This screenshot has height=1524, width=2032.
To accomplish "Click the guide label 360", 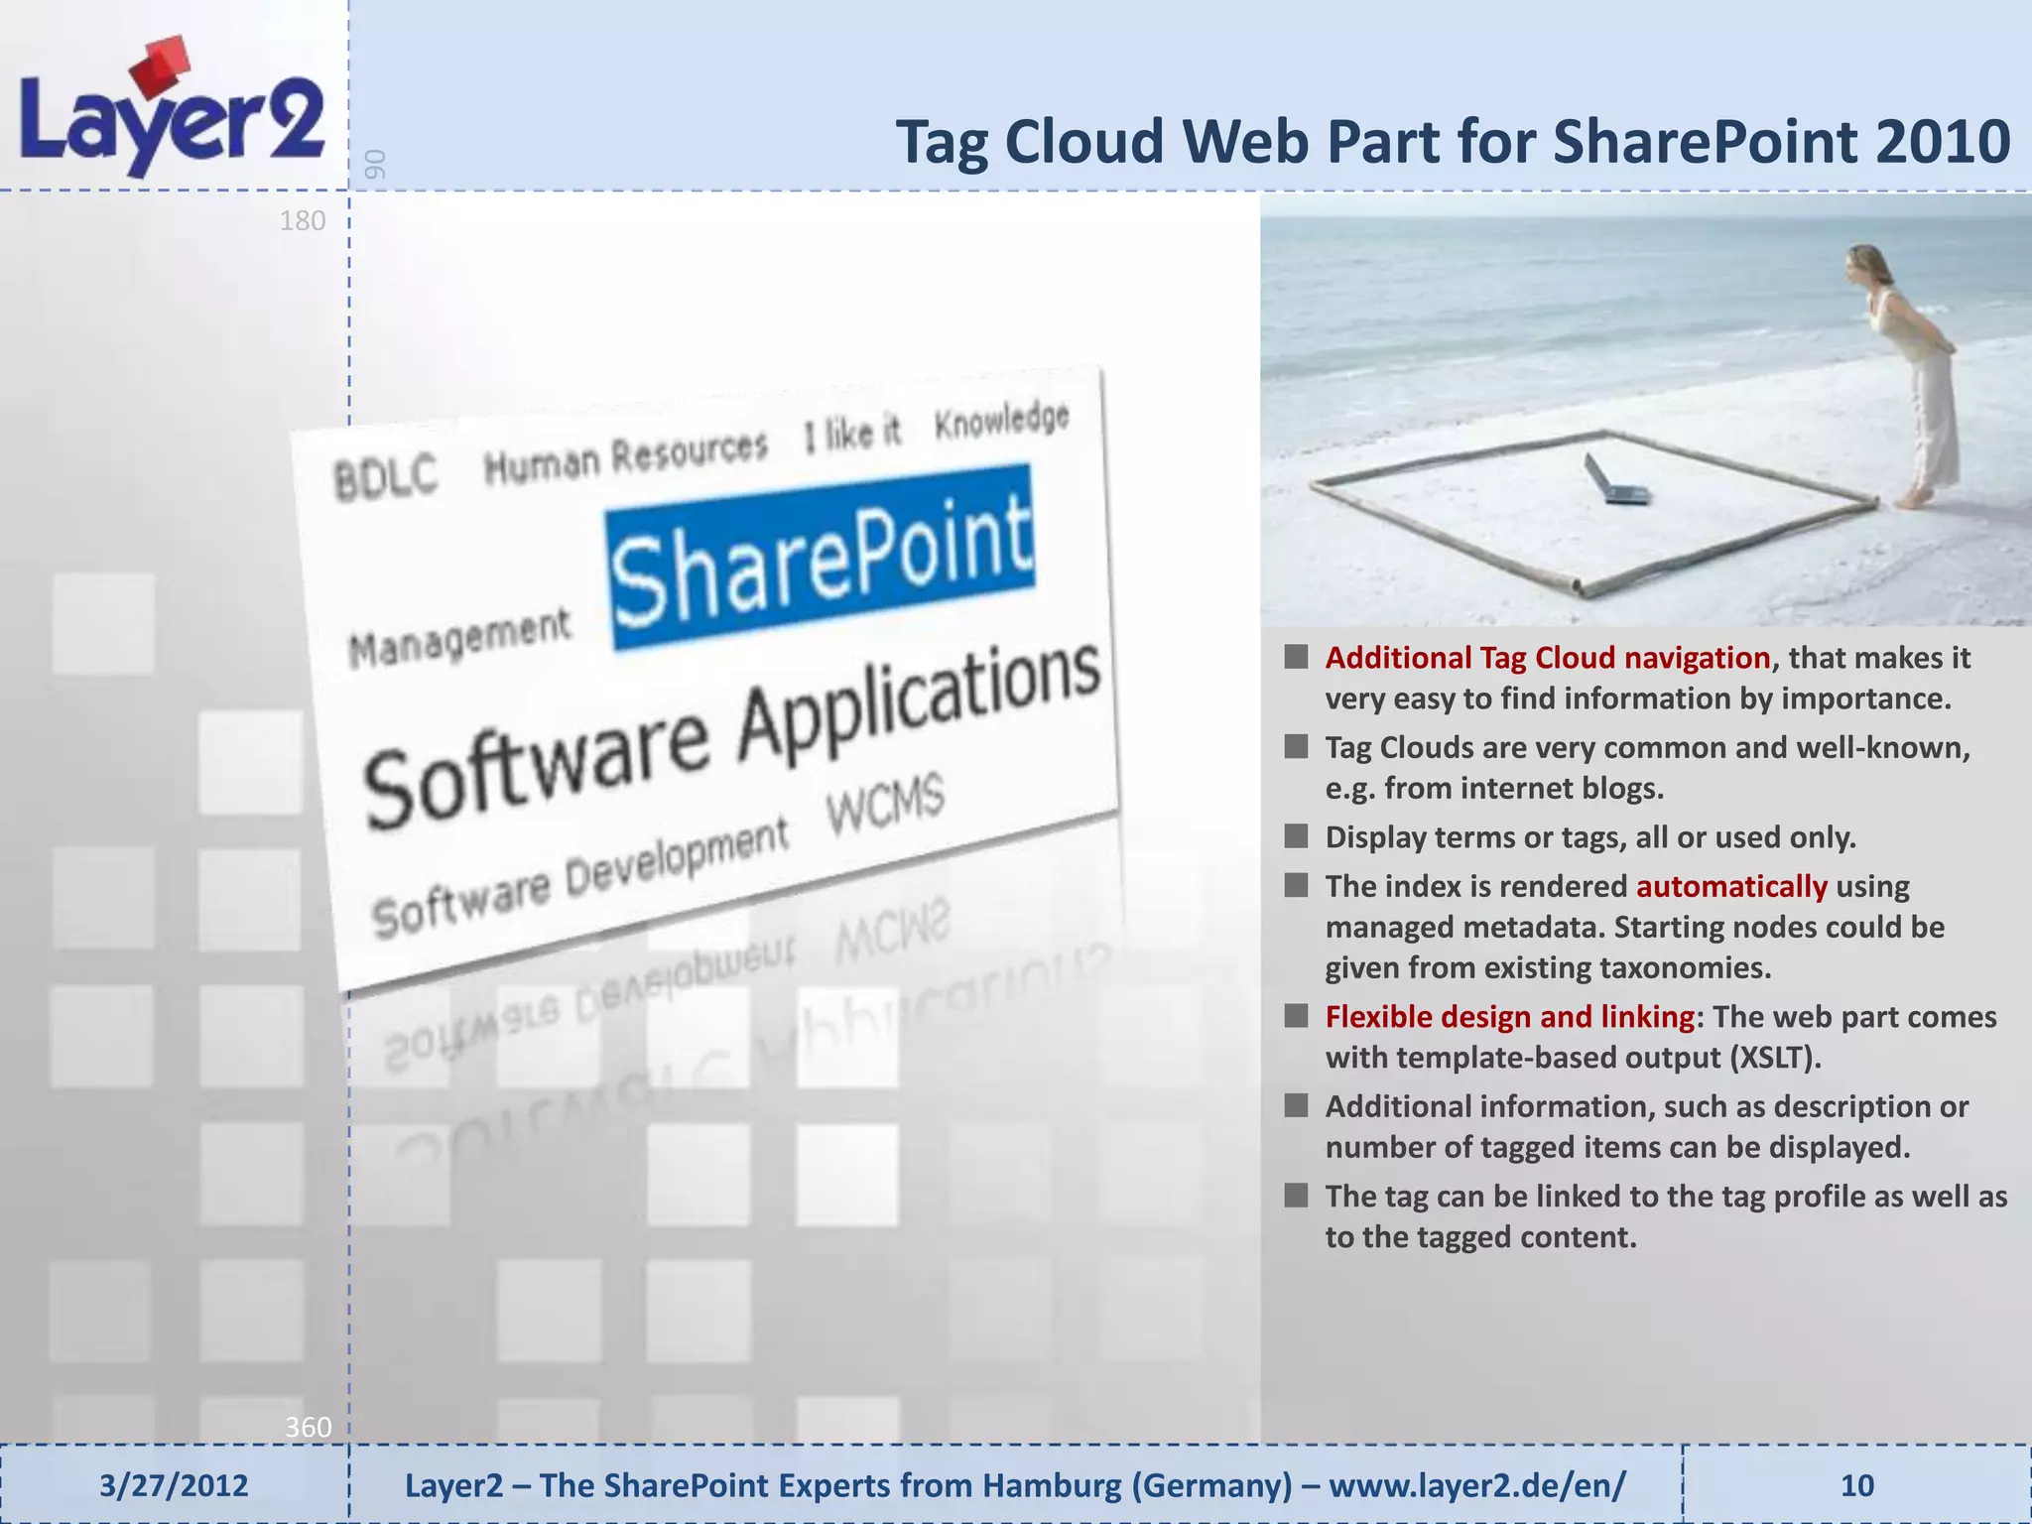I will point(308,1428).
